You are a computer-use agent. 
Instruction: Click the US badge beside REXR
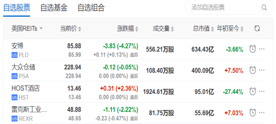[15, 119]
